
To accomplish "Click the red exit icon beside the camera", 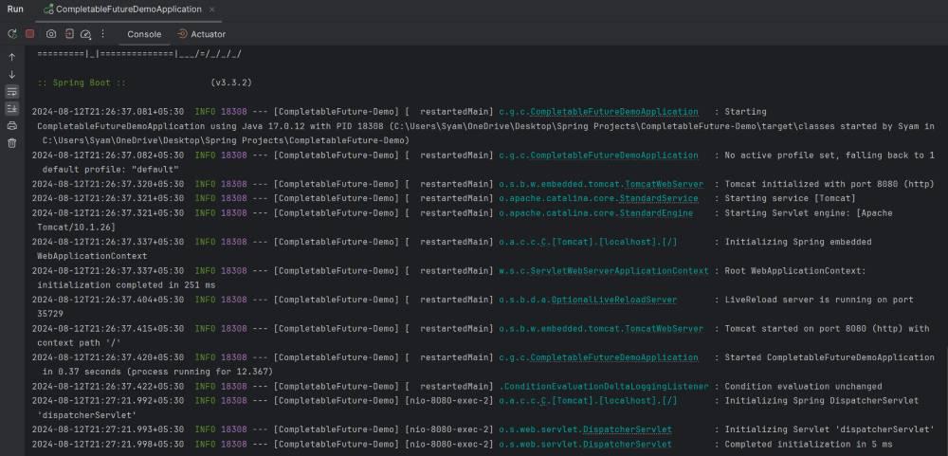I will tap(69, 34).
